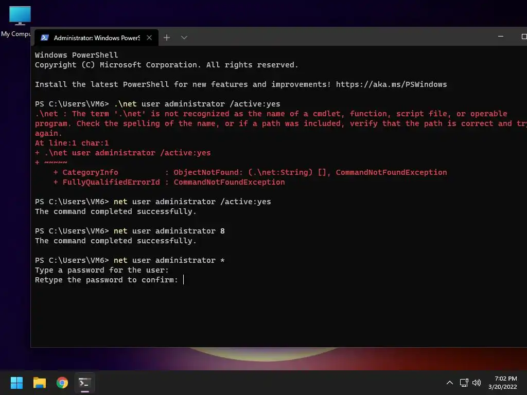Click the 'net user administrator 8' command

(x=169, y=231)
